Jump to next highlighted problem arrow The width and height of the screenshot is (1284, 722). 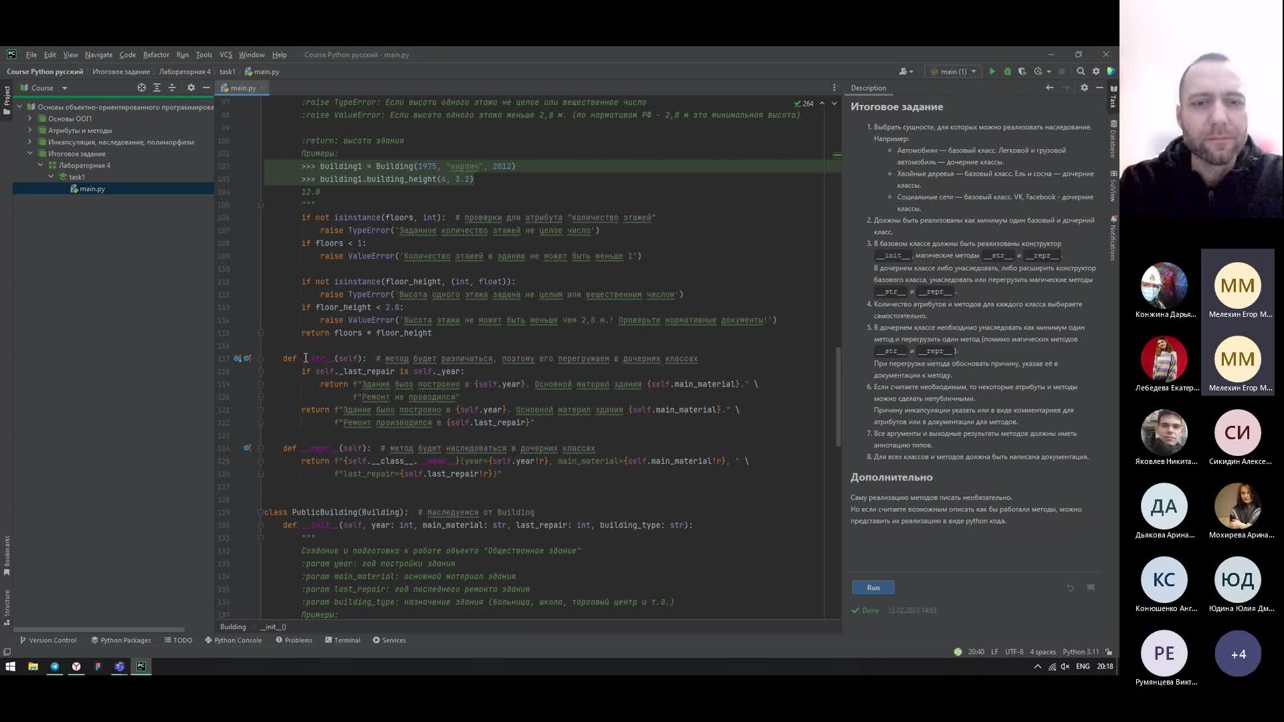(x=834, y=104)
